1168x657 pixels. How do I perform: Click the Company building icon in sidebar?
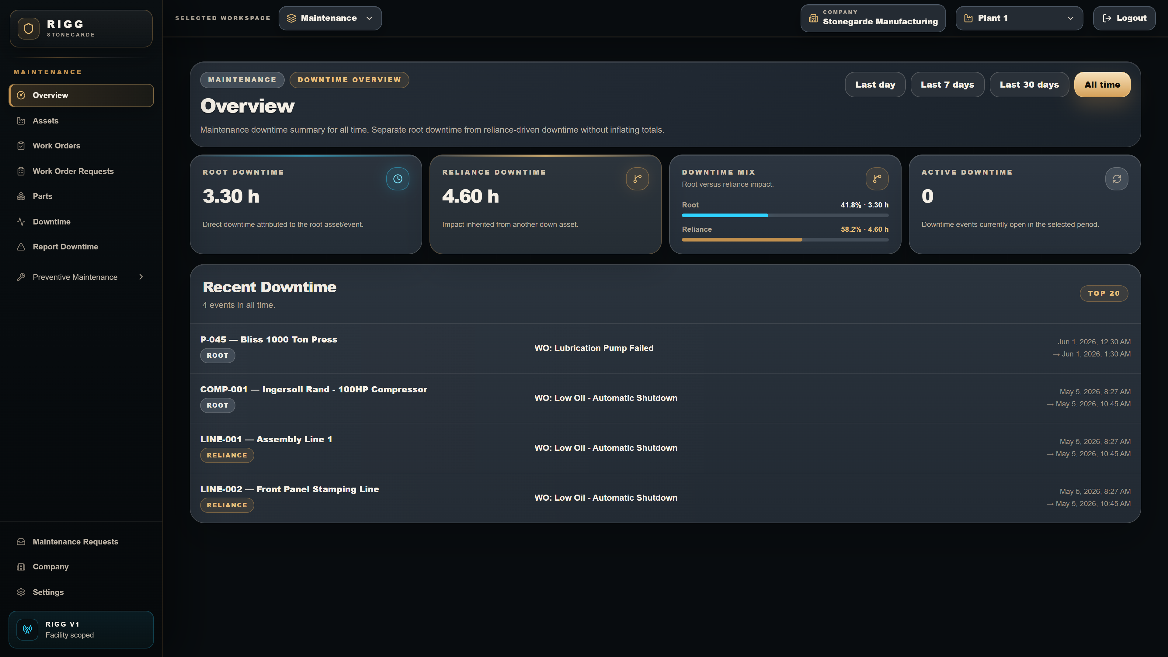tap(21, 567)
